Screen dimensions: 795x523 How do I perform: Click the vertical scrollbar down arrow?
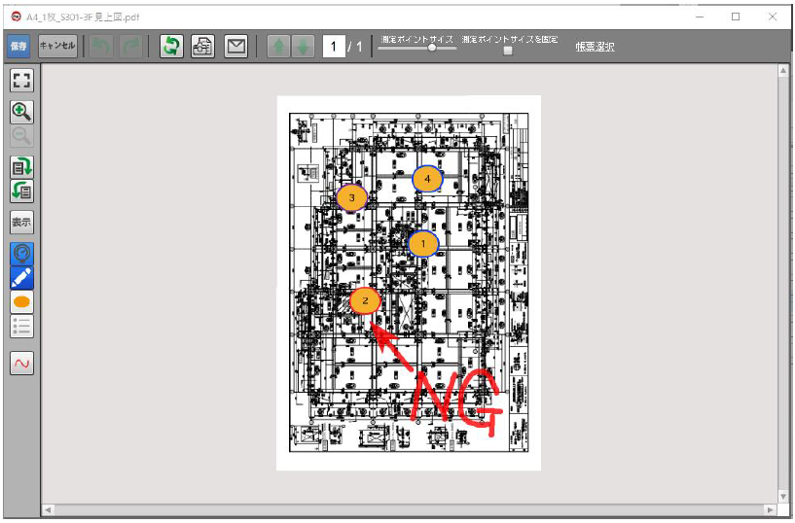[x=783, y=496]
